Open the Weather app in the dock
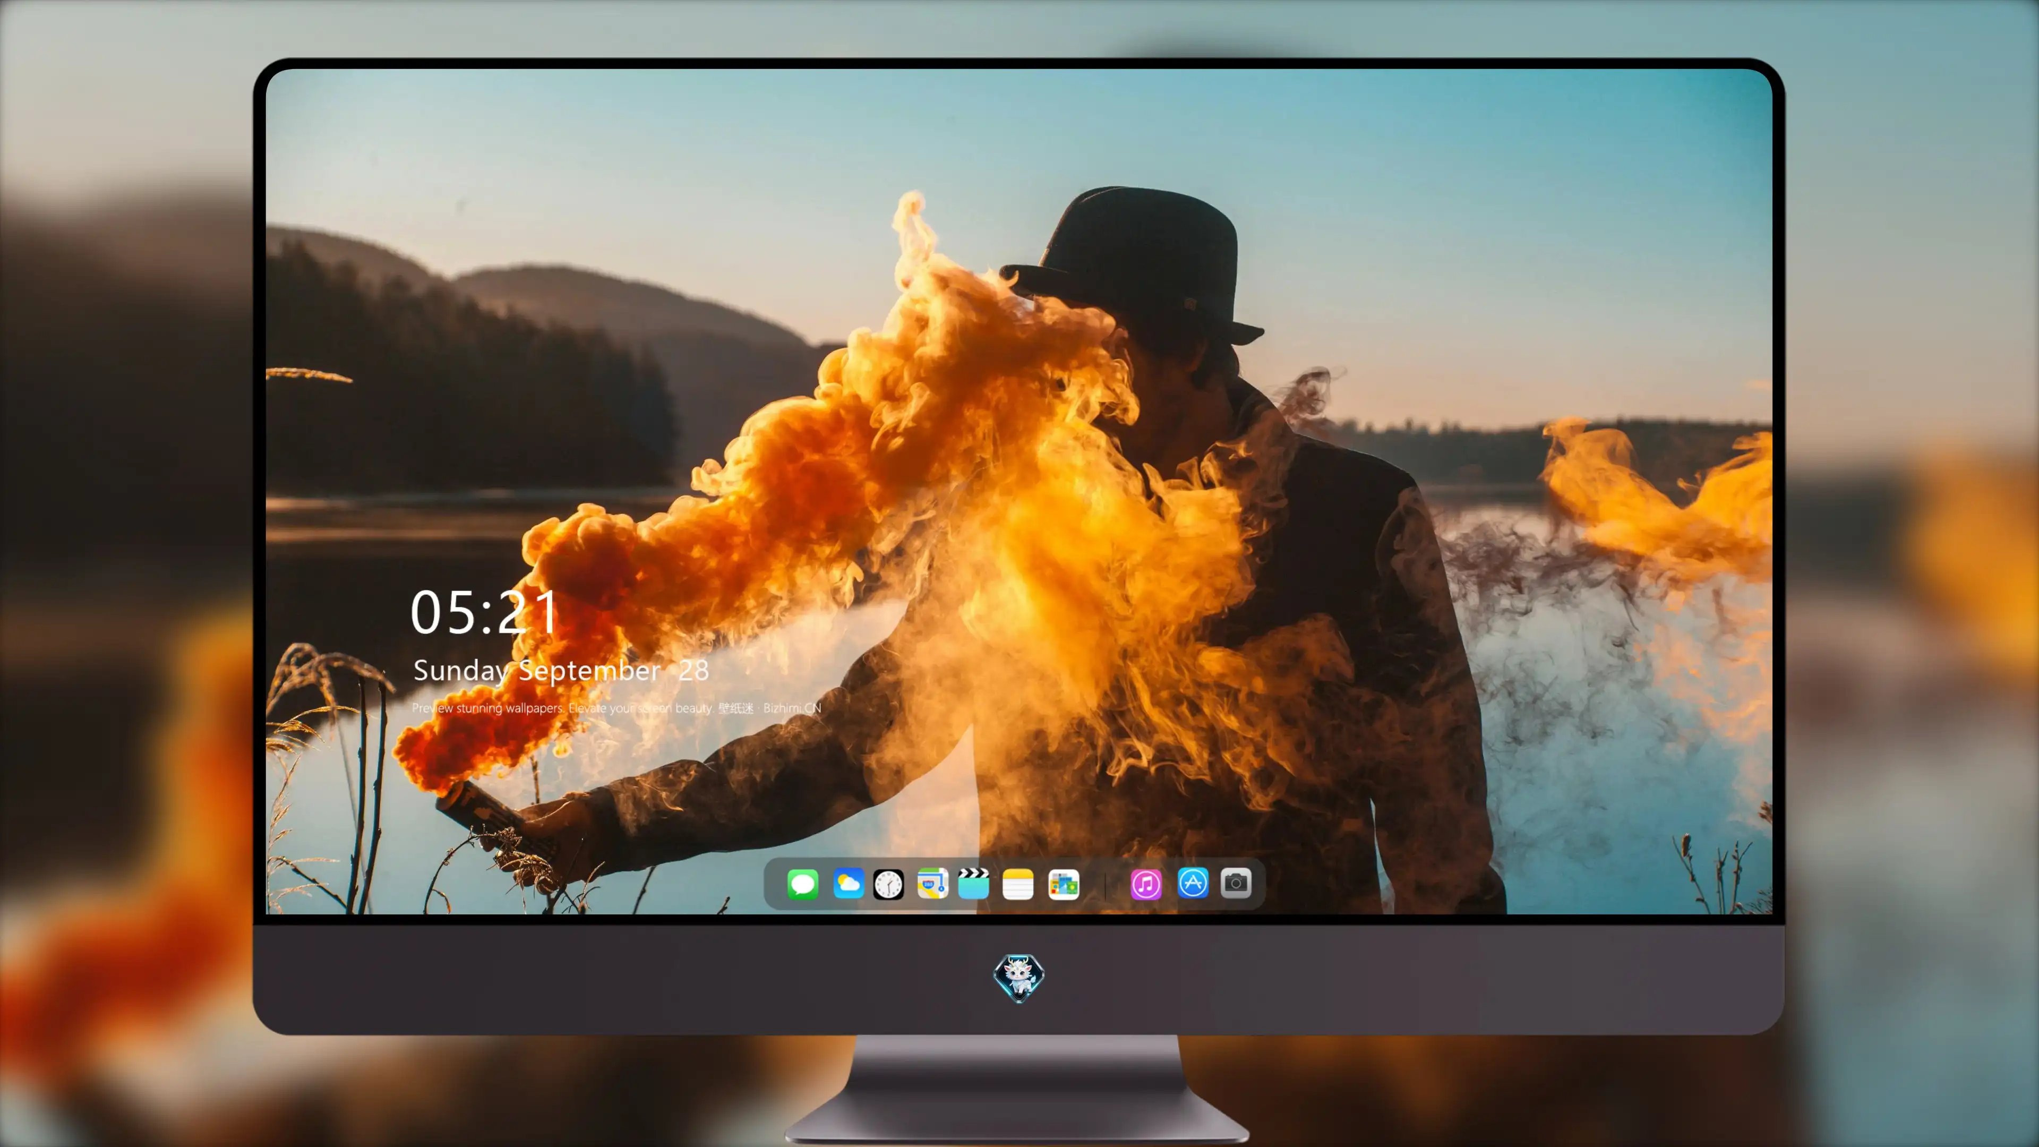Screen dimensions: 2039x1147 click(x=848, y=884)
